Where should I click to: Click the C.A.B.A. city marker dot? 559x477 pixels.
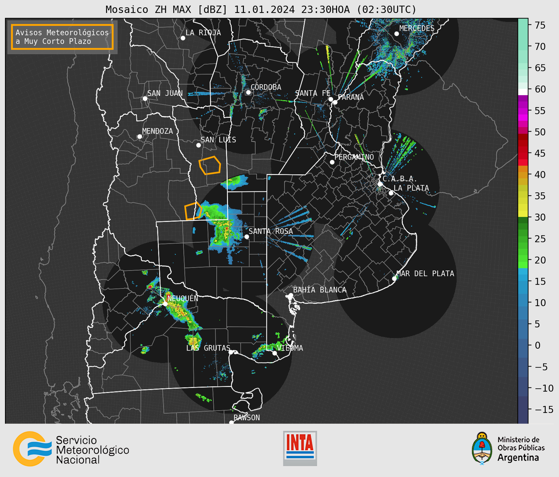(380, 184)
